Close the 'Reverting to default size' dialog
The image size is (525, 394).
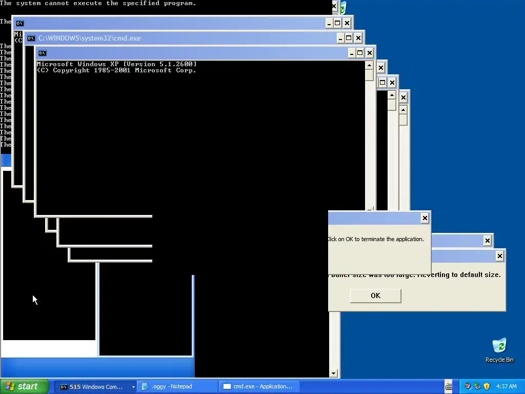[499, 256]
